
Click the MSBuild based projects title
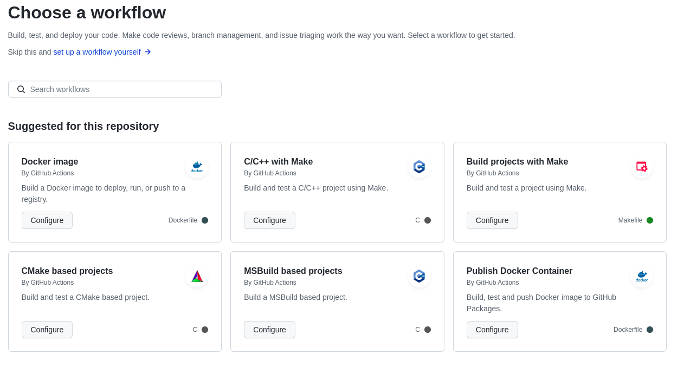(293, 271)
